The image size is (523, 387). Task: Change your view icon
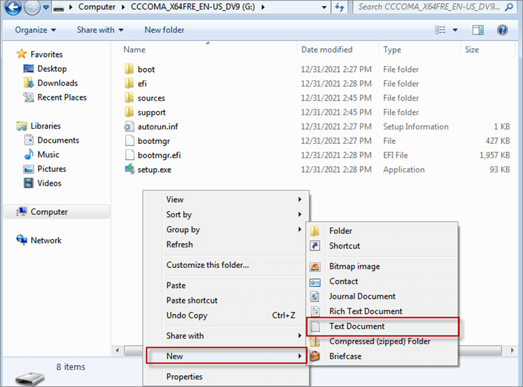(x=440, y=30)
